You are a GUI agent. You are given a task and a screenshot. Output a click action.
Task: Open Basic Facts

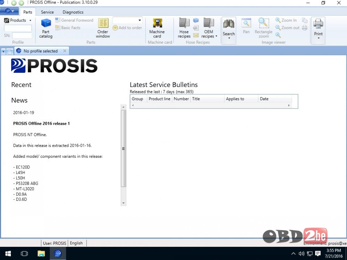coord(68,28)
